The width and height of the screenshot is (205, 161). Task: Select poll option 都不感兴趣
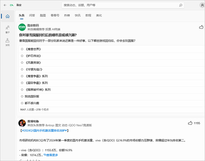tap(112, 103)
